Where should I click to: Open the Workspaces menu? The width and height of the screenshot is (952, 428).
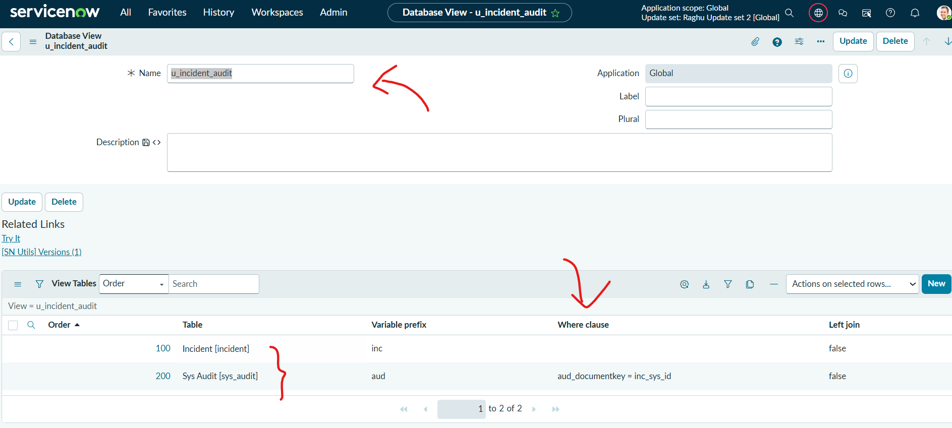coord(277,13)
